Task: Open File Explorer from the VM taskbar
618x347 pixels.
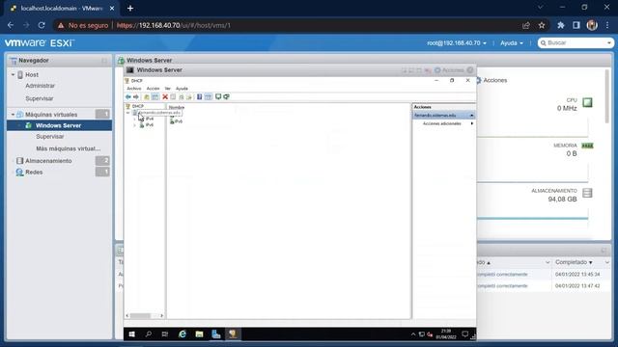Action: point(199,334)
